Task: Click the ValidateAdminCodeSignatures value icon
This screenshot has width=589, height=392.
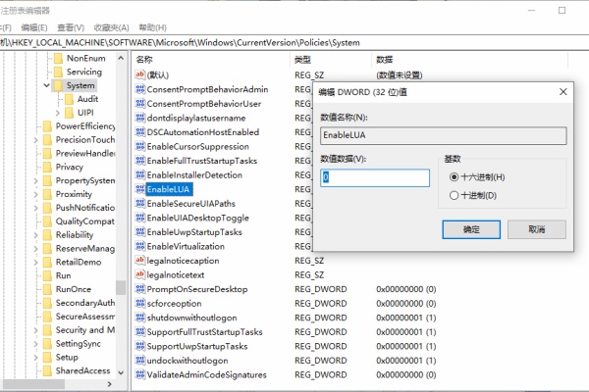Action: tap(139, 375)
